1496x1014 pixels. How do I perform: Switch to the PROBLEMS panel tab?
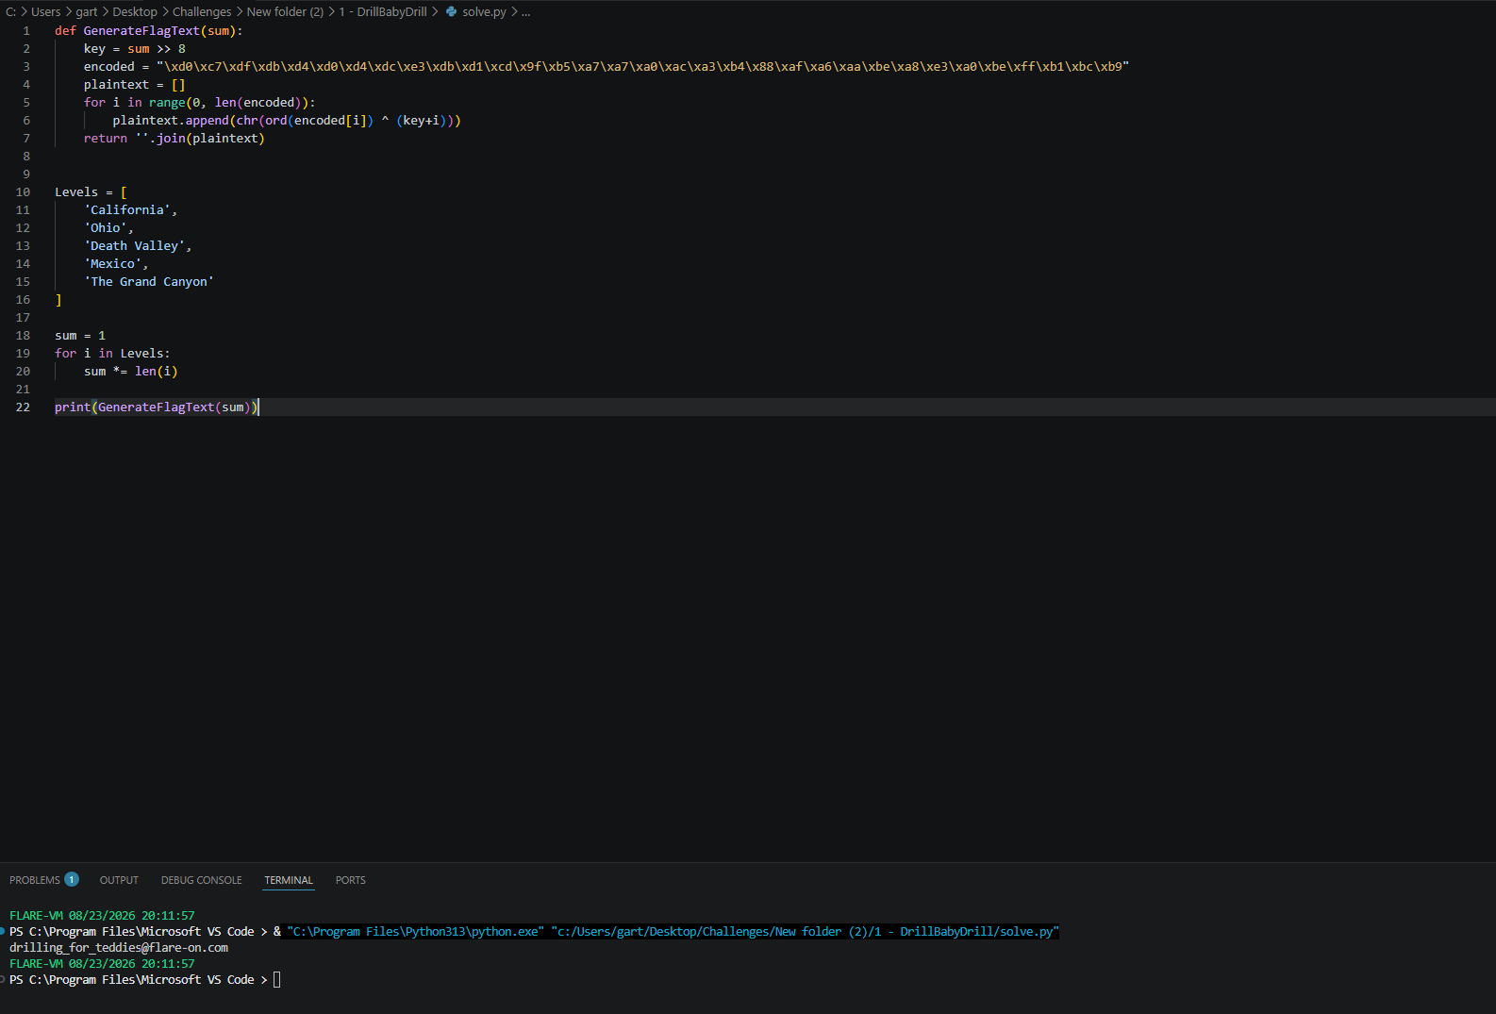coord(35,880)
